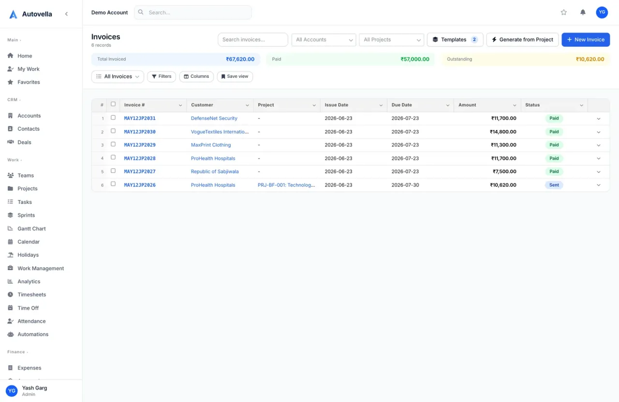Open the PRJ-BF-001 project link
This screenshot has height=402, width=619.
[x=286, y=185]
